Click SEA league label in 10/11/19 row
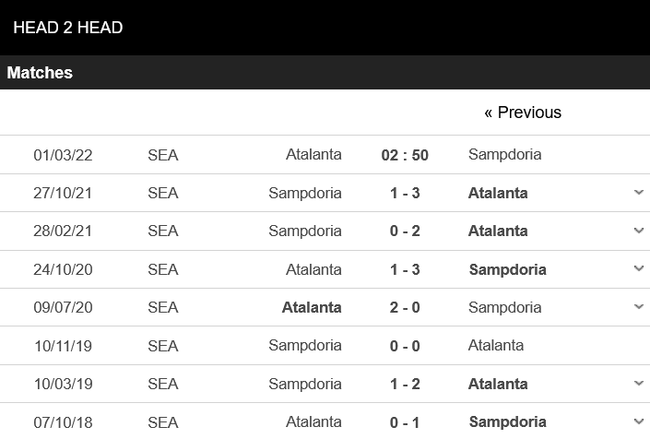The width and height of the screenshot is (650, 439). [x=163, y=346]
